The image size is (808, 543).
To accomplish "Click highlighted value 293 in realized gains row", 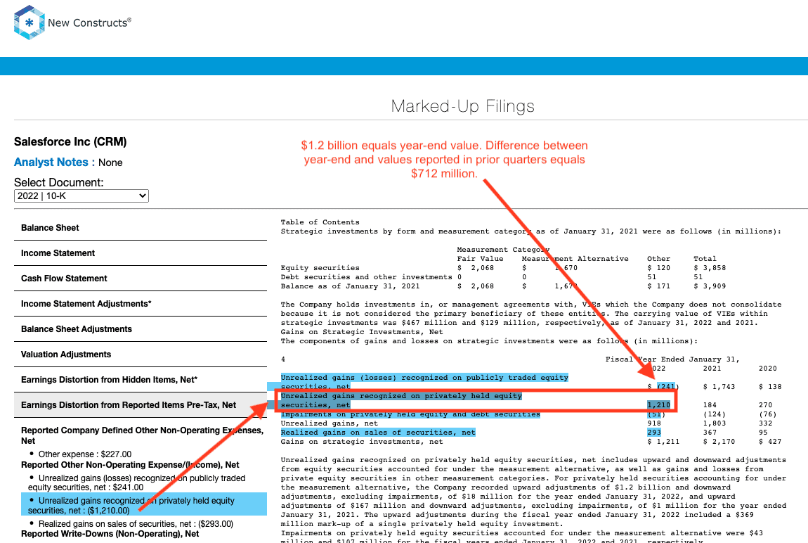I will point(654,432).
